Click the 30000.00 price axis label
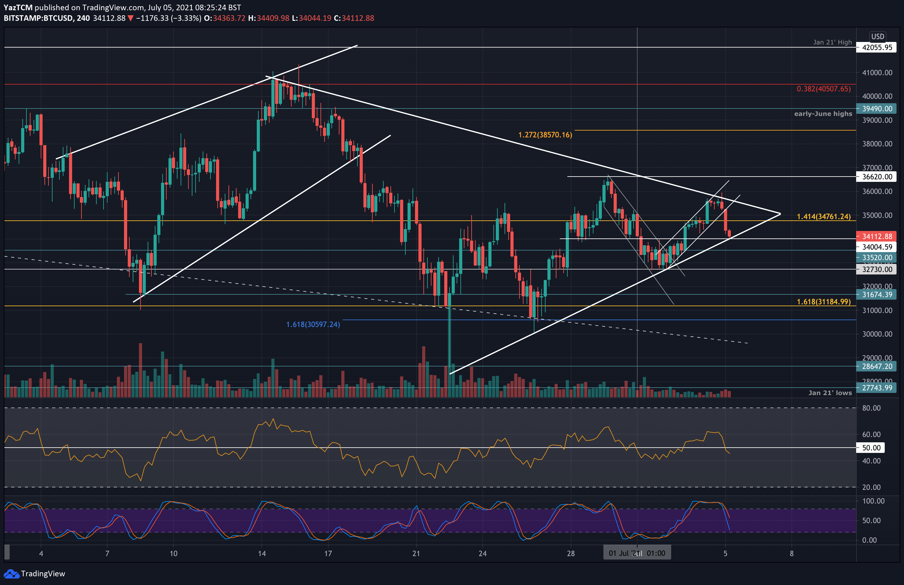 (877, 334)
